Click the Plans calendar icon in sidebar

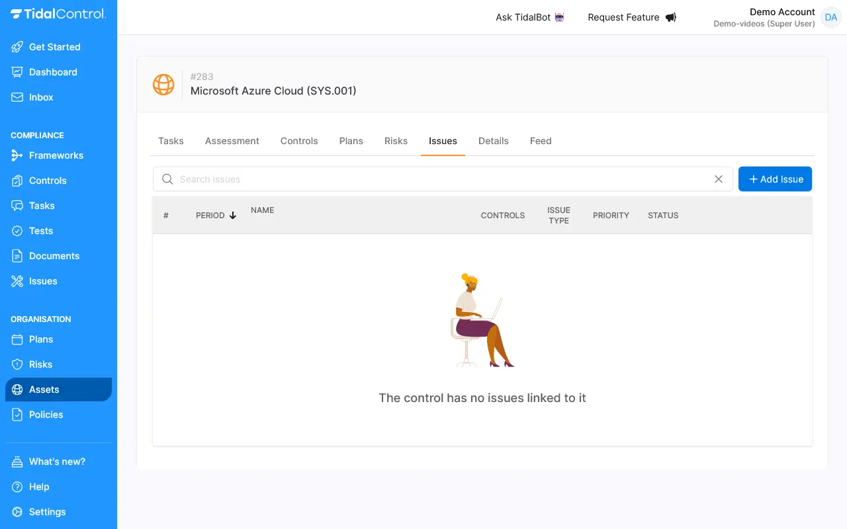click(x=17, y=339)
